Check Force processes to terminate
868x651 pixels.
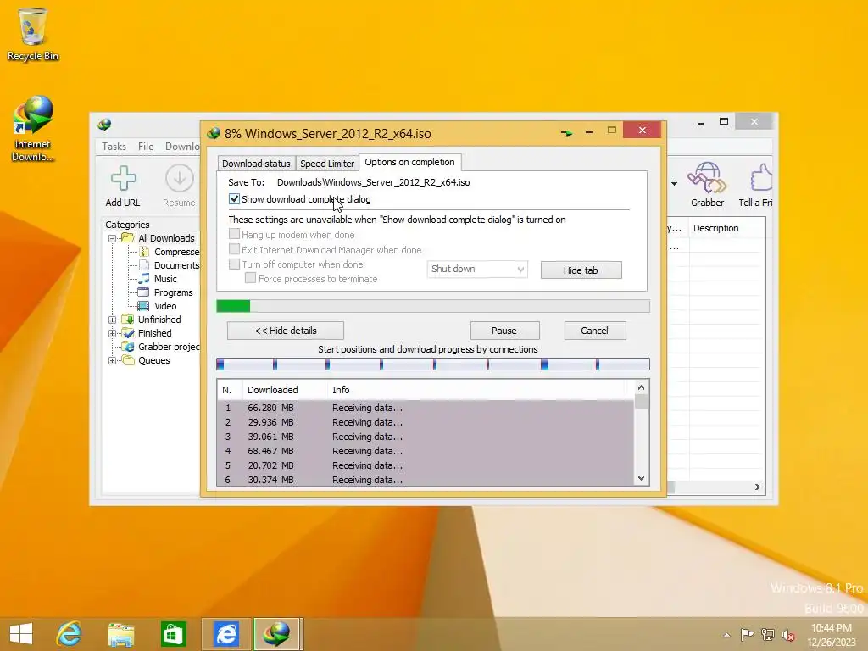coord(250,278)
